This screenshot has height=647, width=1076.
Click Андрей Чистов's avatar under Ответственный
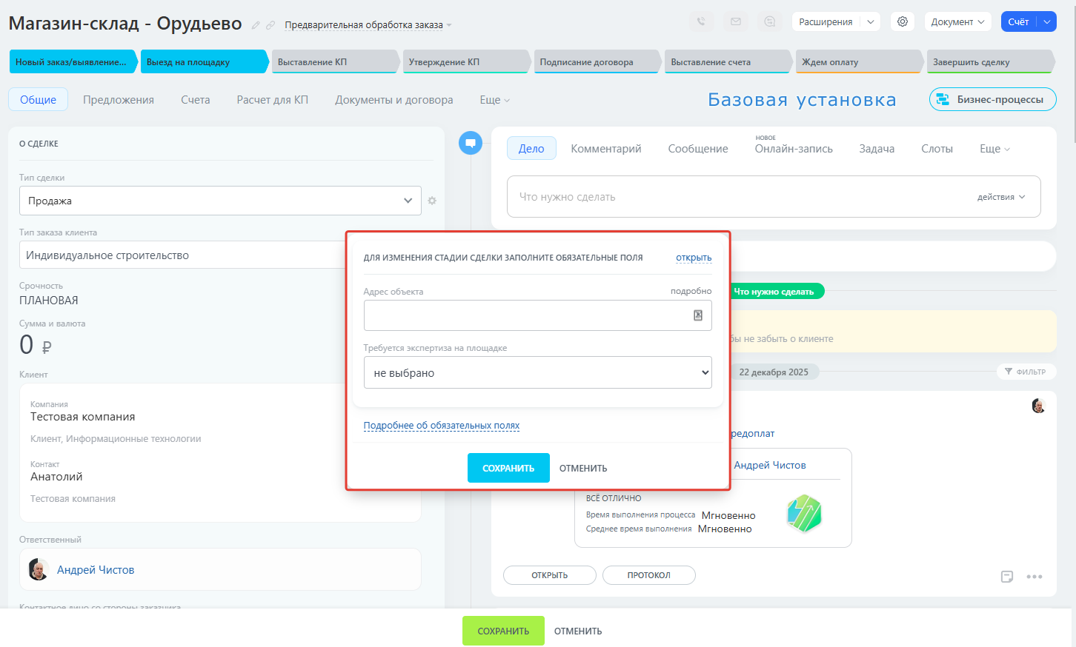(39, 569)
